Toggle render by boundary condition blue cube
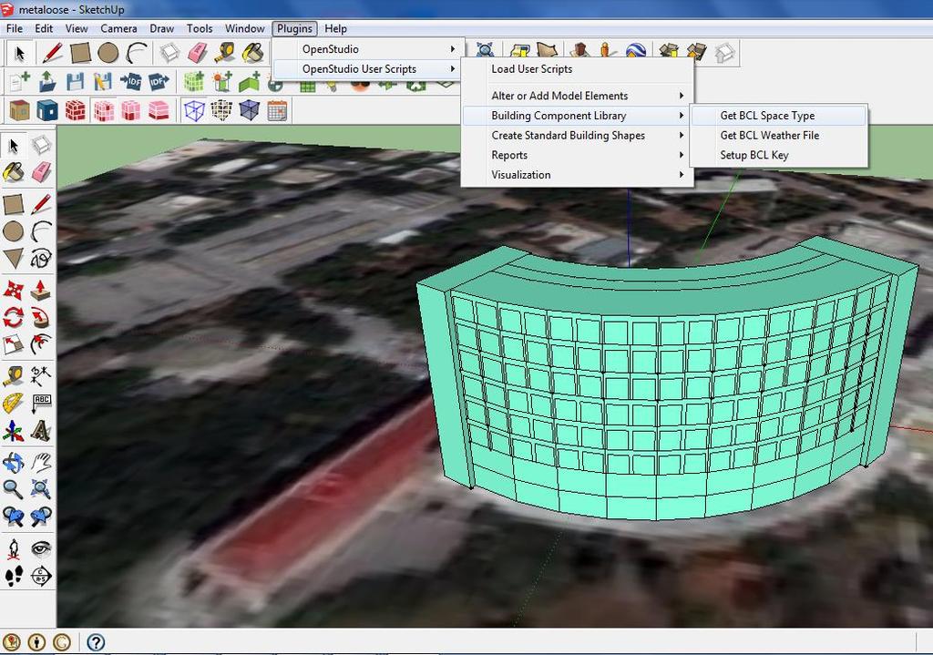933x655 pixels. (47, 110)
